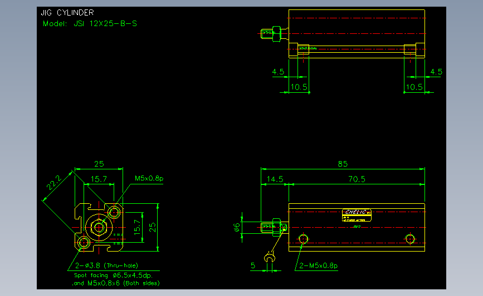Click the right M5 port circle in side view
The height and width of the screenshot is (296, 483).
coord(410,239)
